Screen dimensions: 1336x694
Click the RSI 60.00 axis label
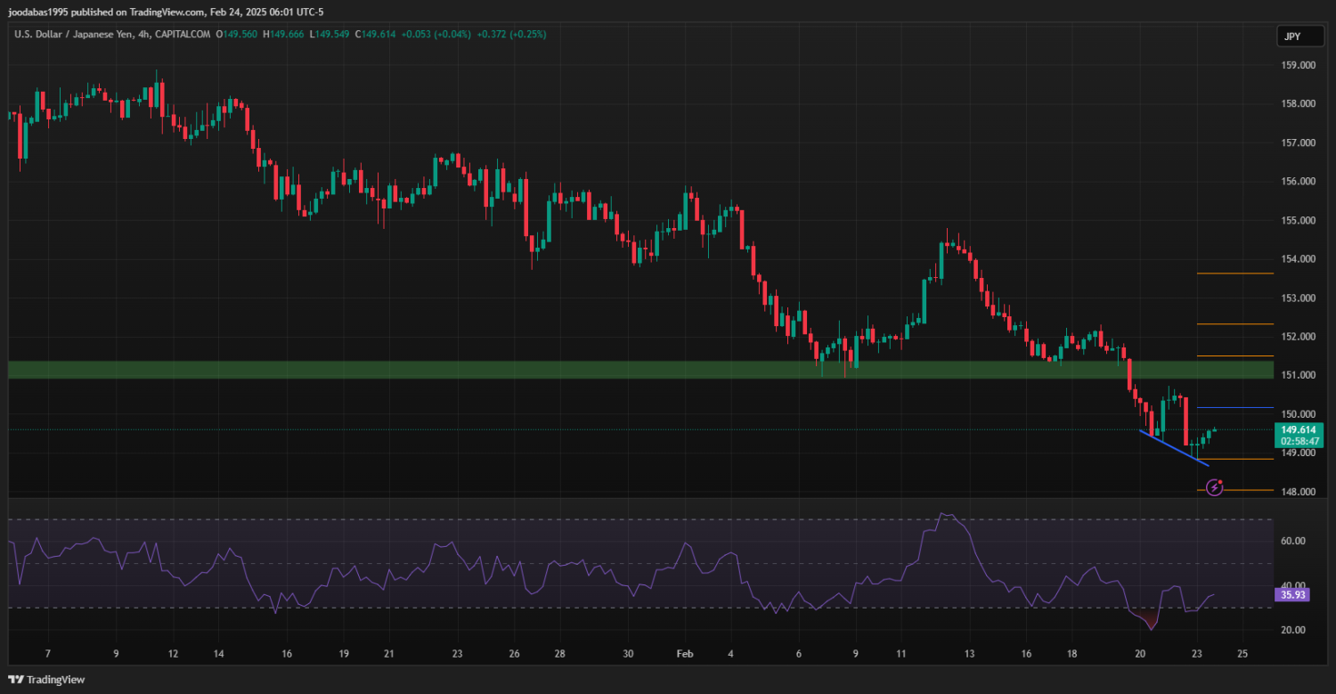point(1294,541)
